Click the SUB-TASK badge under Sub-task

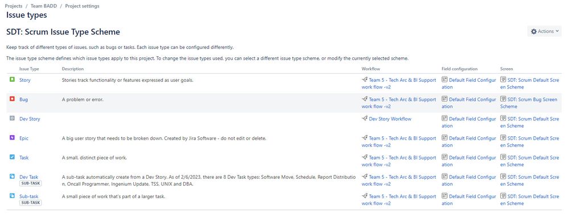coord(30,203)
